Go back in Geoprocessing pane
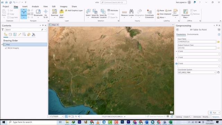 (x=177, y=30)
